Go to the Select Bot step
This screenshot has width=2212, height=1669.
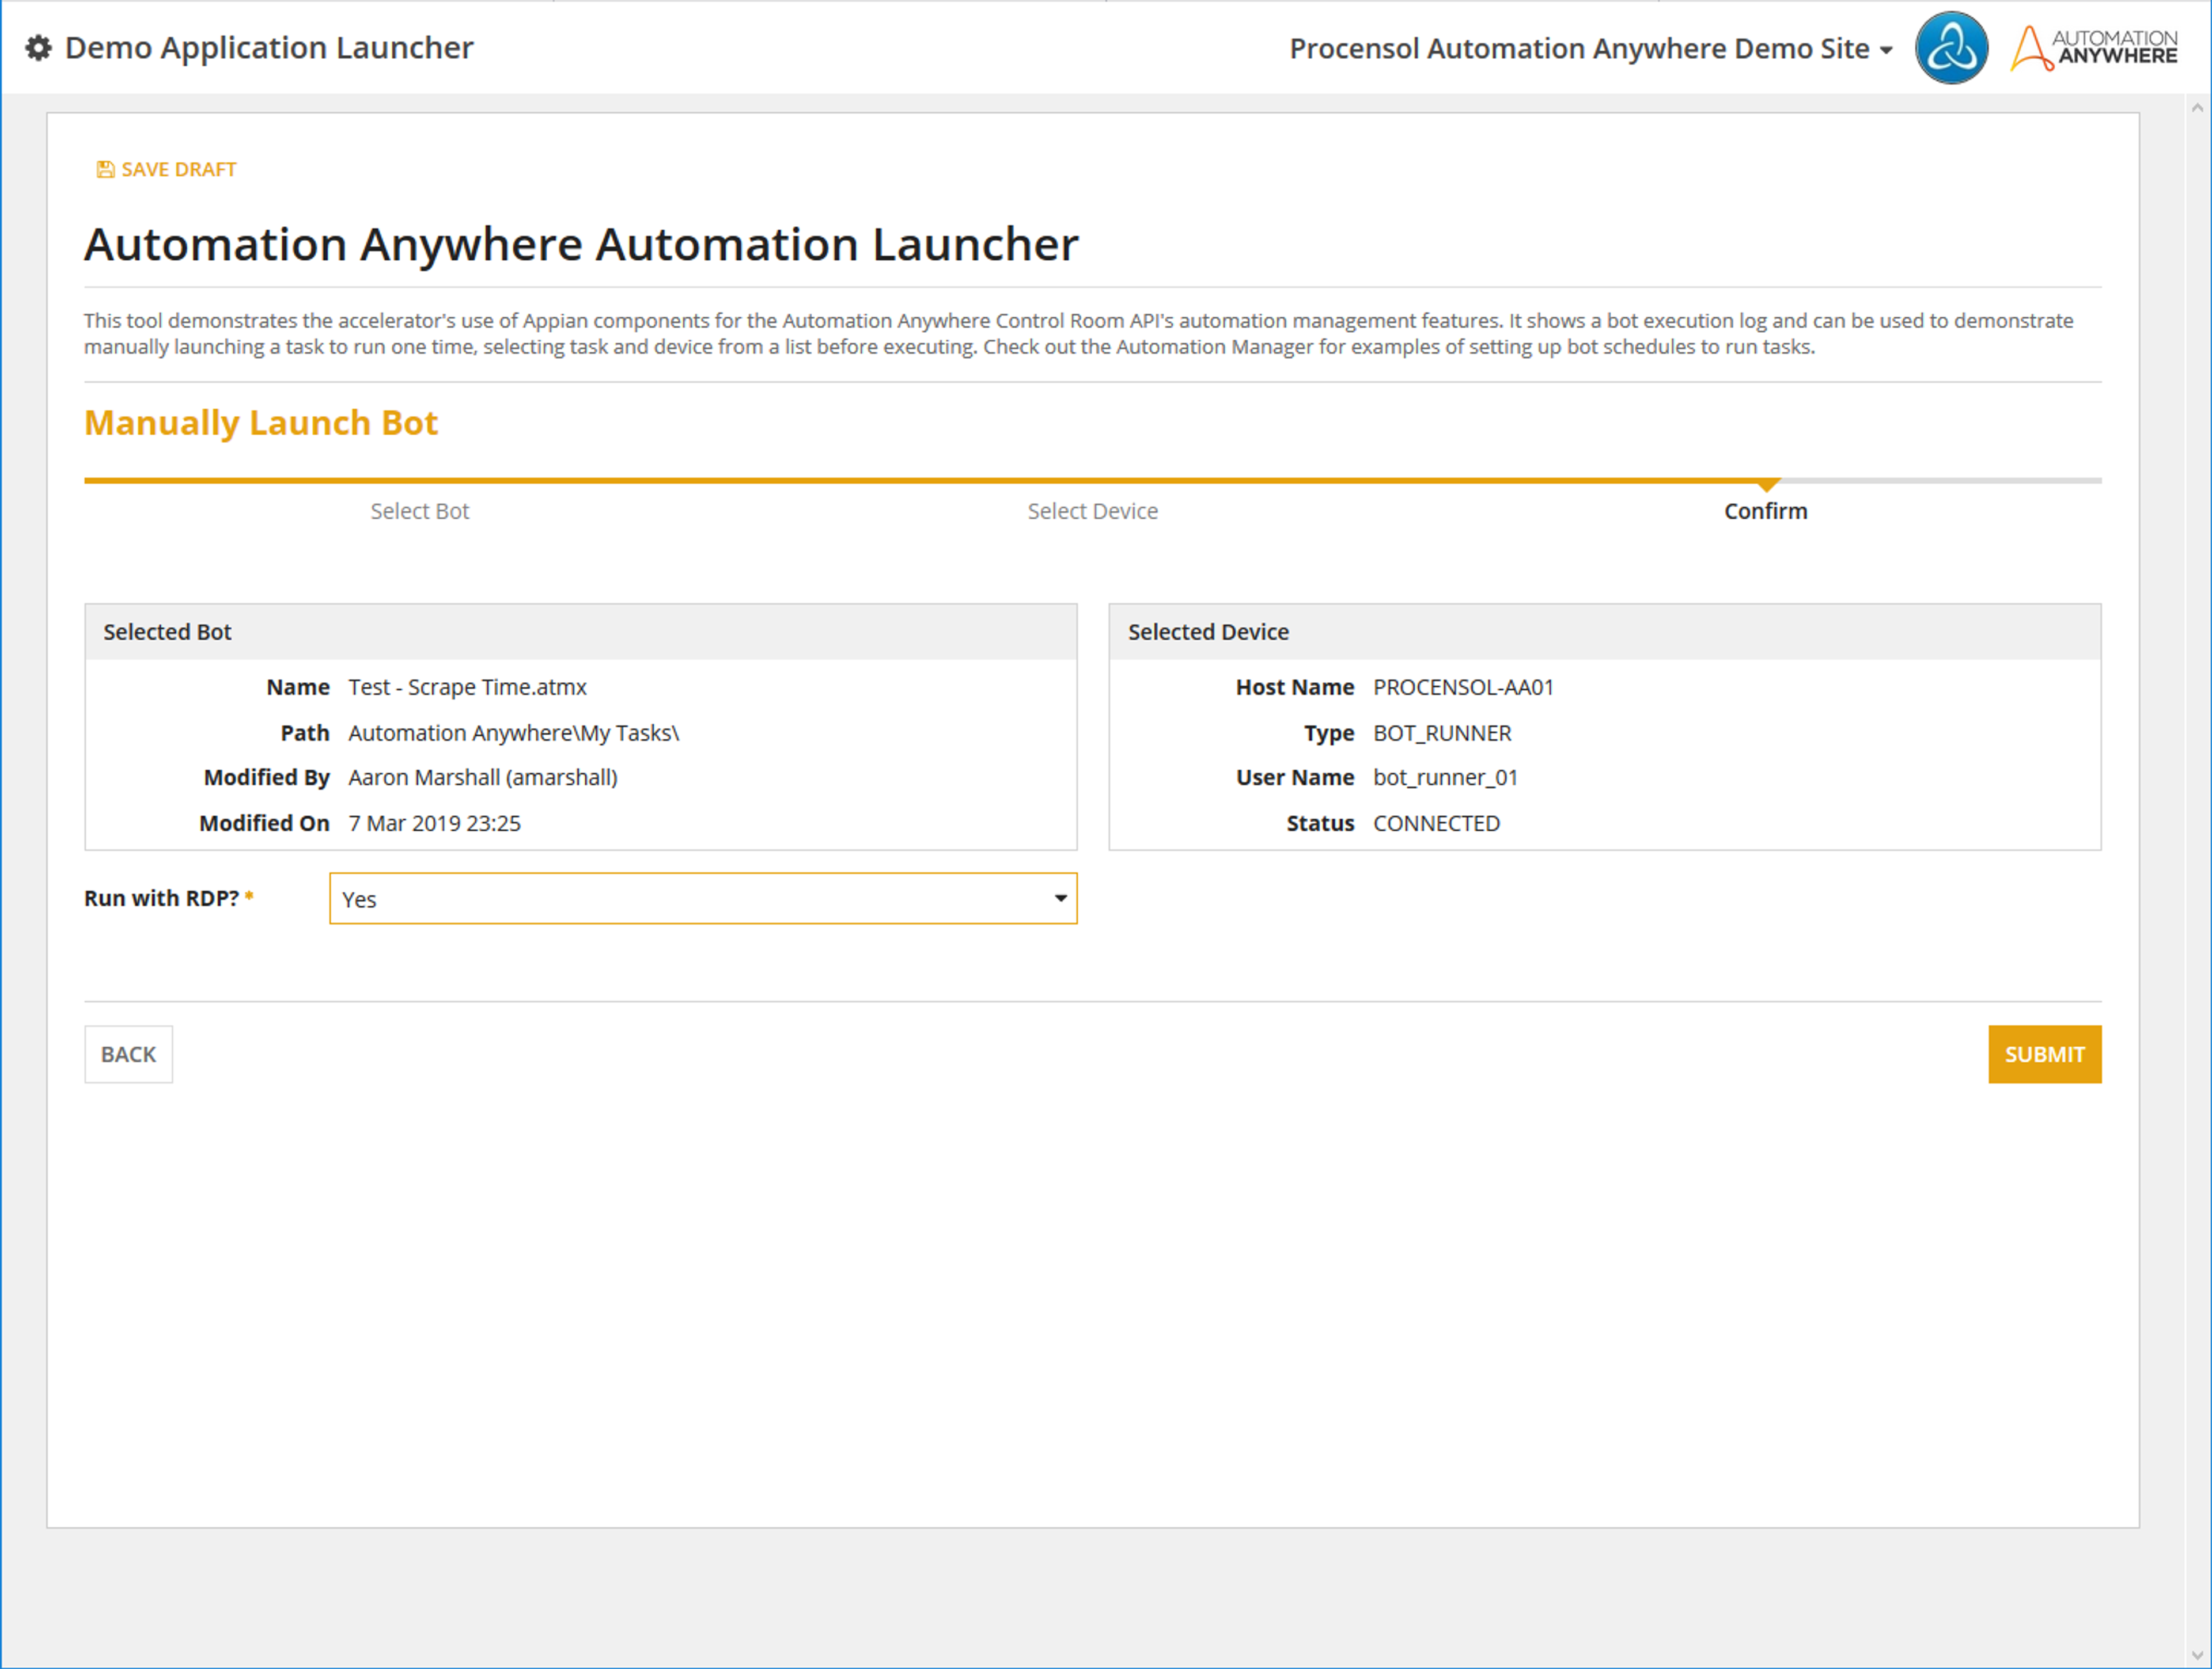tap(420, 512)
